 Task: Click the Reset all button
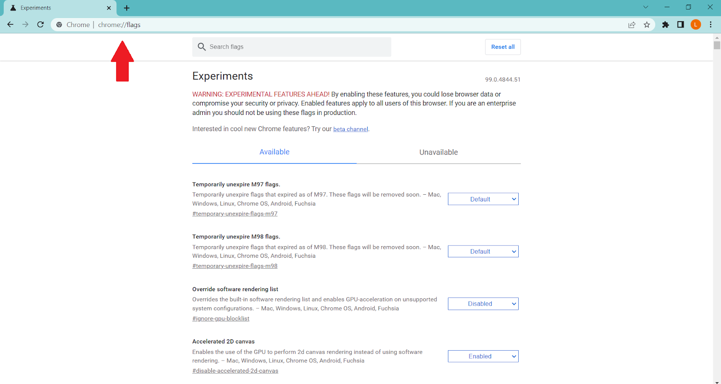coord(503,47)
